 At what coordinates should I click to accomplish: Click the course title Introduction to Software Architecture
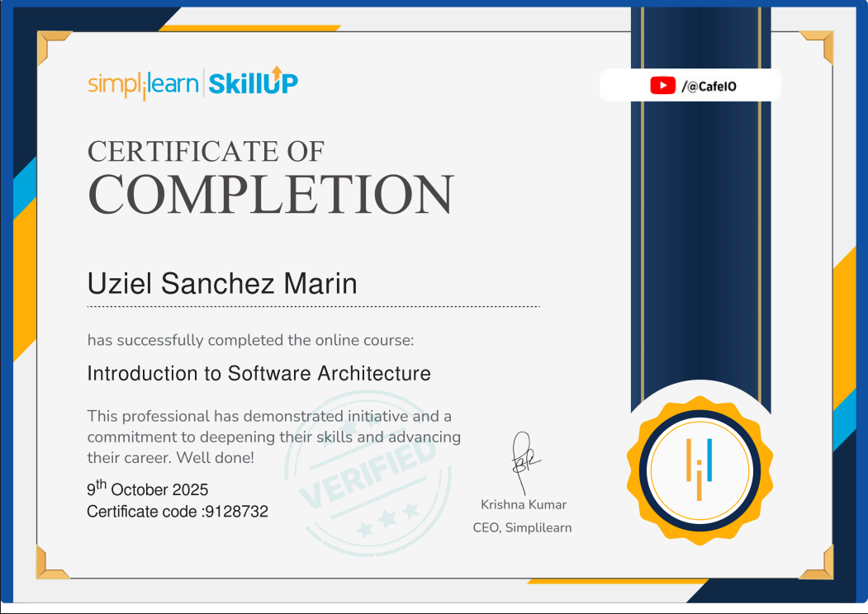coord(259,373)
